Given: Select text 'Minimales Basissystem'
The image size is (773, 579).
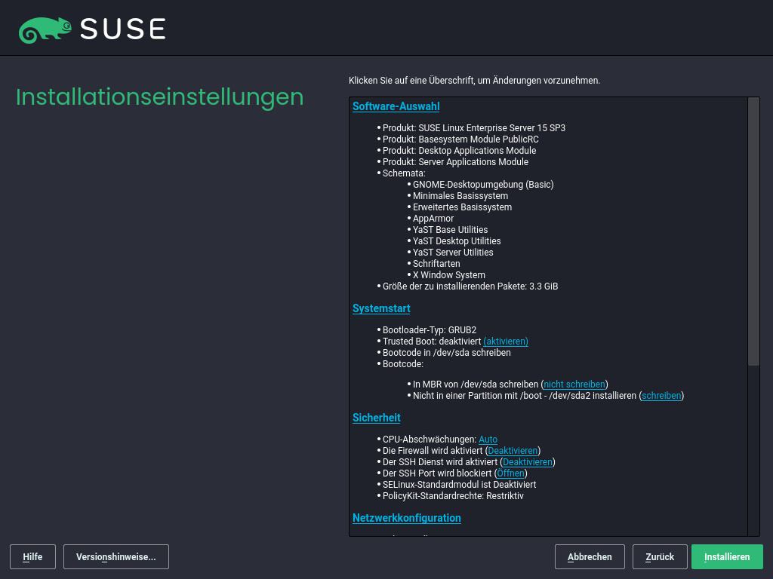Looking at the screenshot, I should point(460,196).
